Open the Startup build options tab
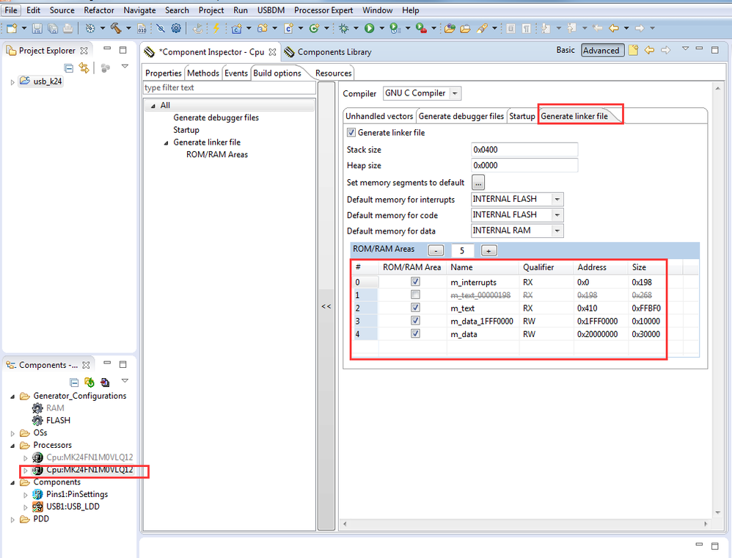732x558 pixels. click(x=522, y=116)
